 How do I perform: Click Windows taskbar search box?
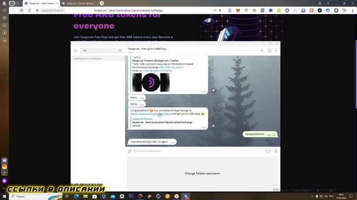click(36, 196)
